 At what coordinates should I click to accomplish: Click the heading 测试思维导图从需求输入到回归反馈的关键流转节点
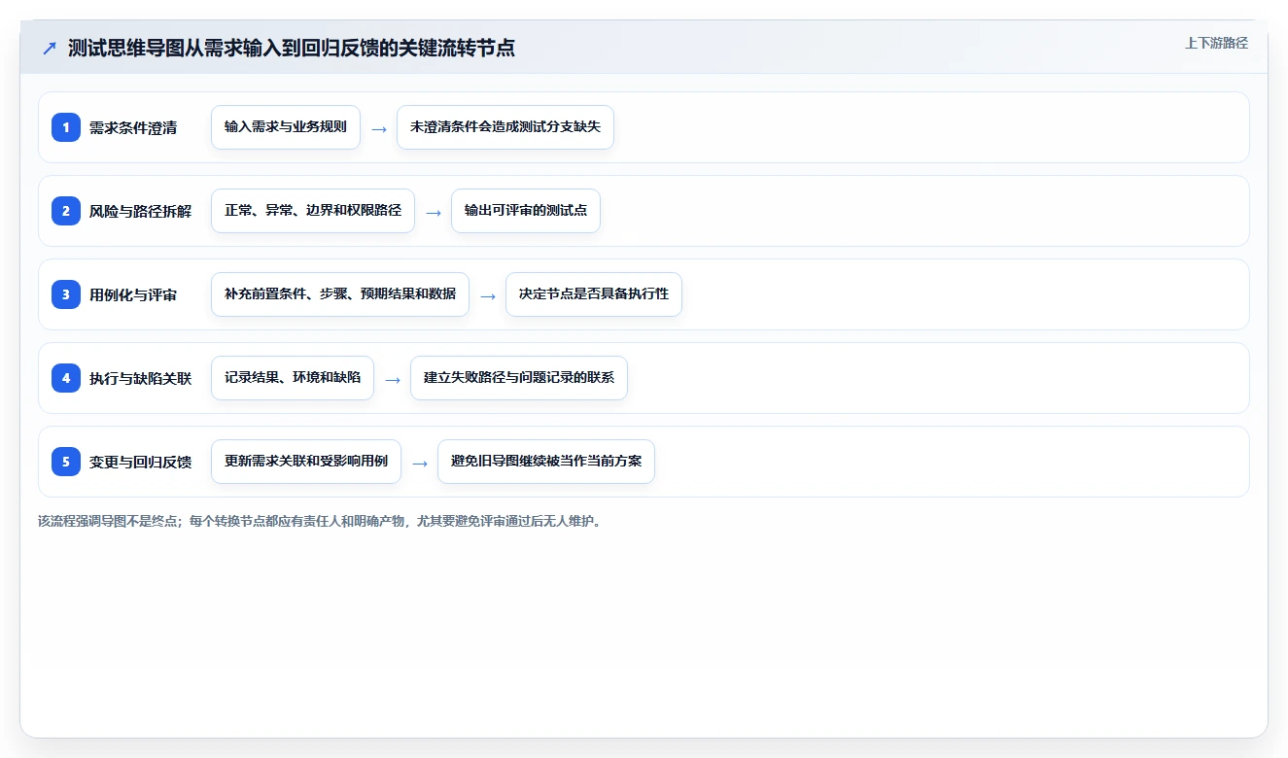pos(292,48)
